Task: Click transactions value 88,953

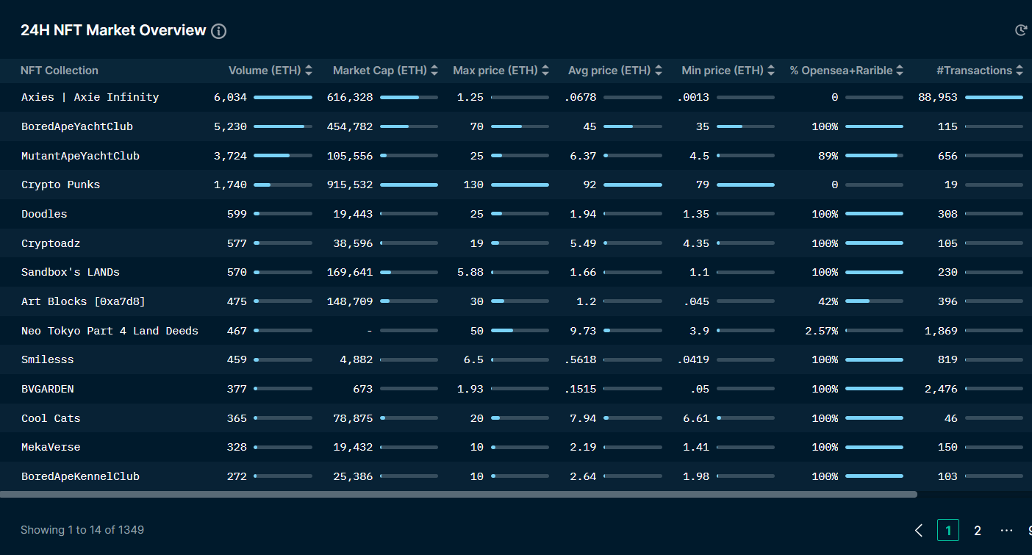Action: 938,97
